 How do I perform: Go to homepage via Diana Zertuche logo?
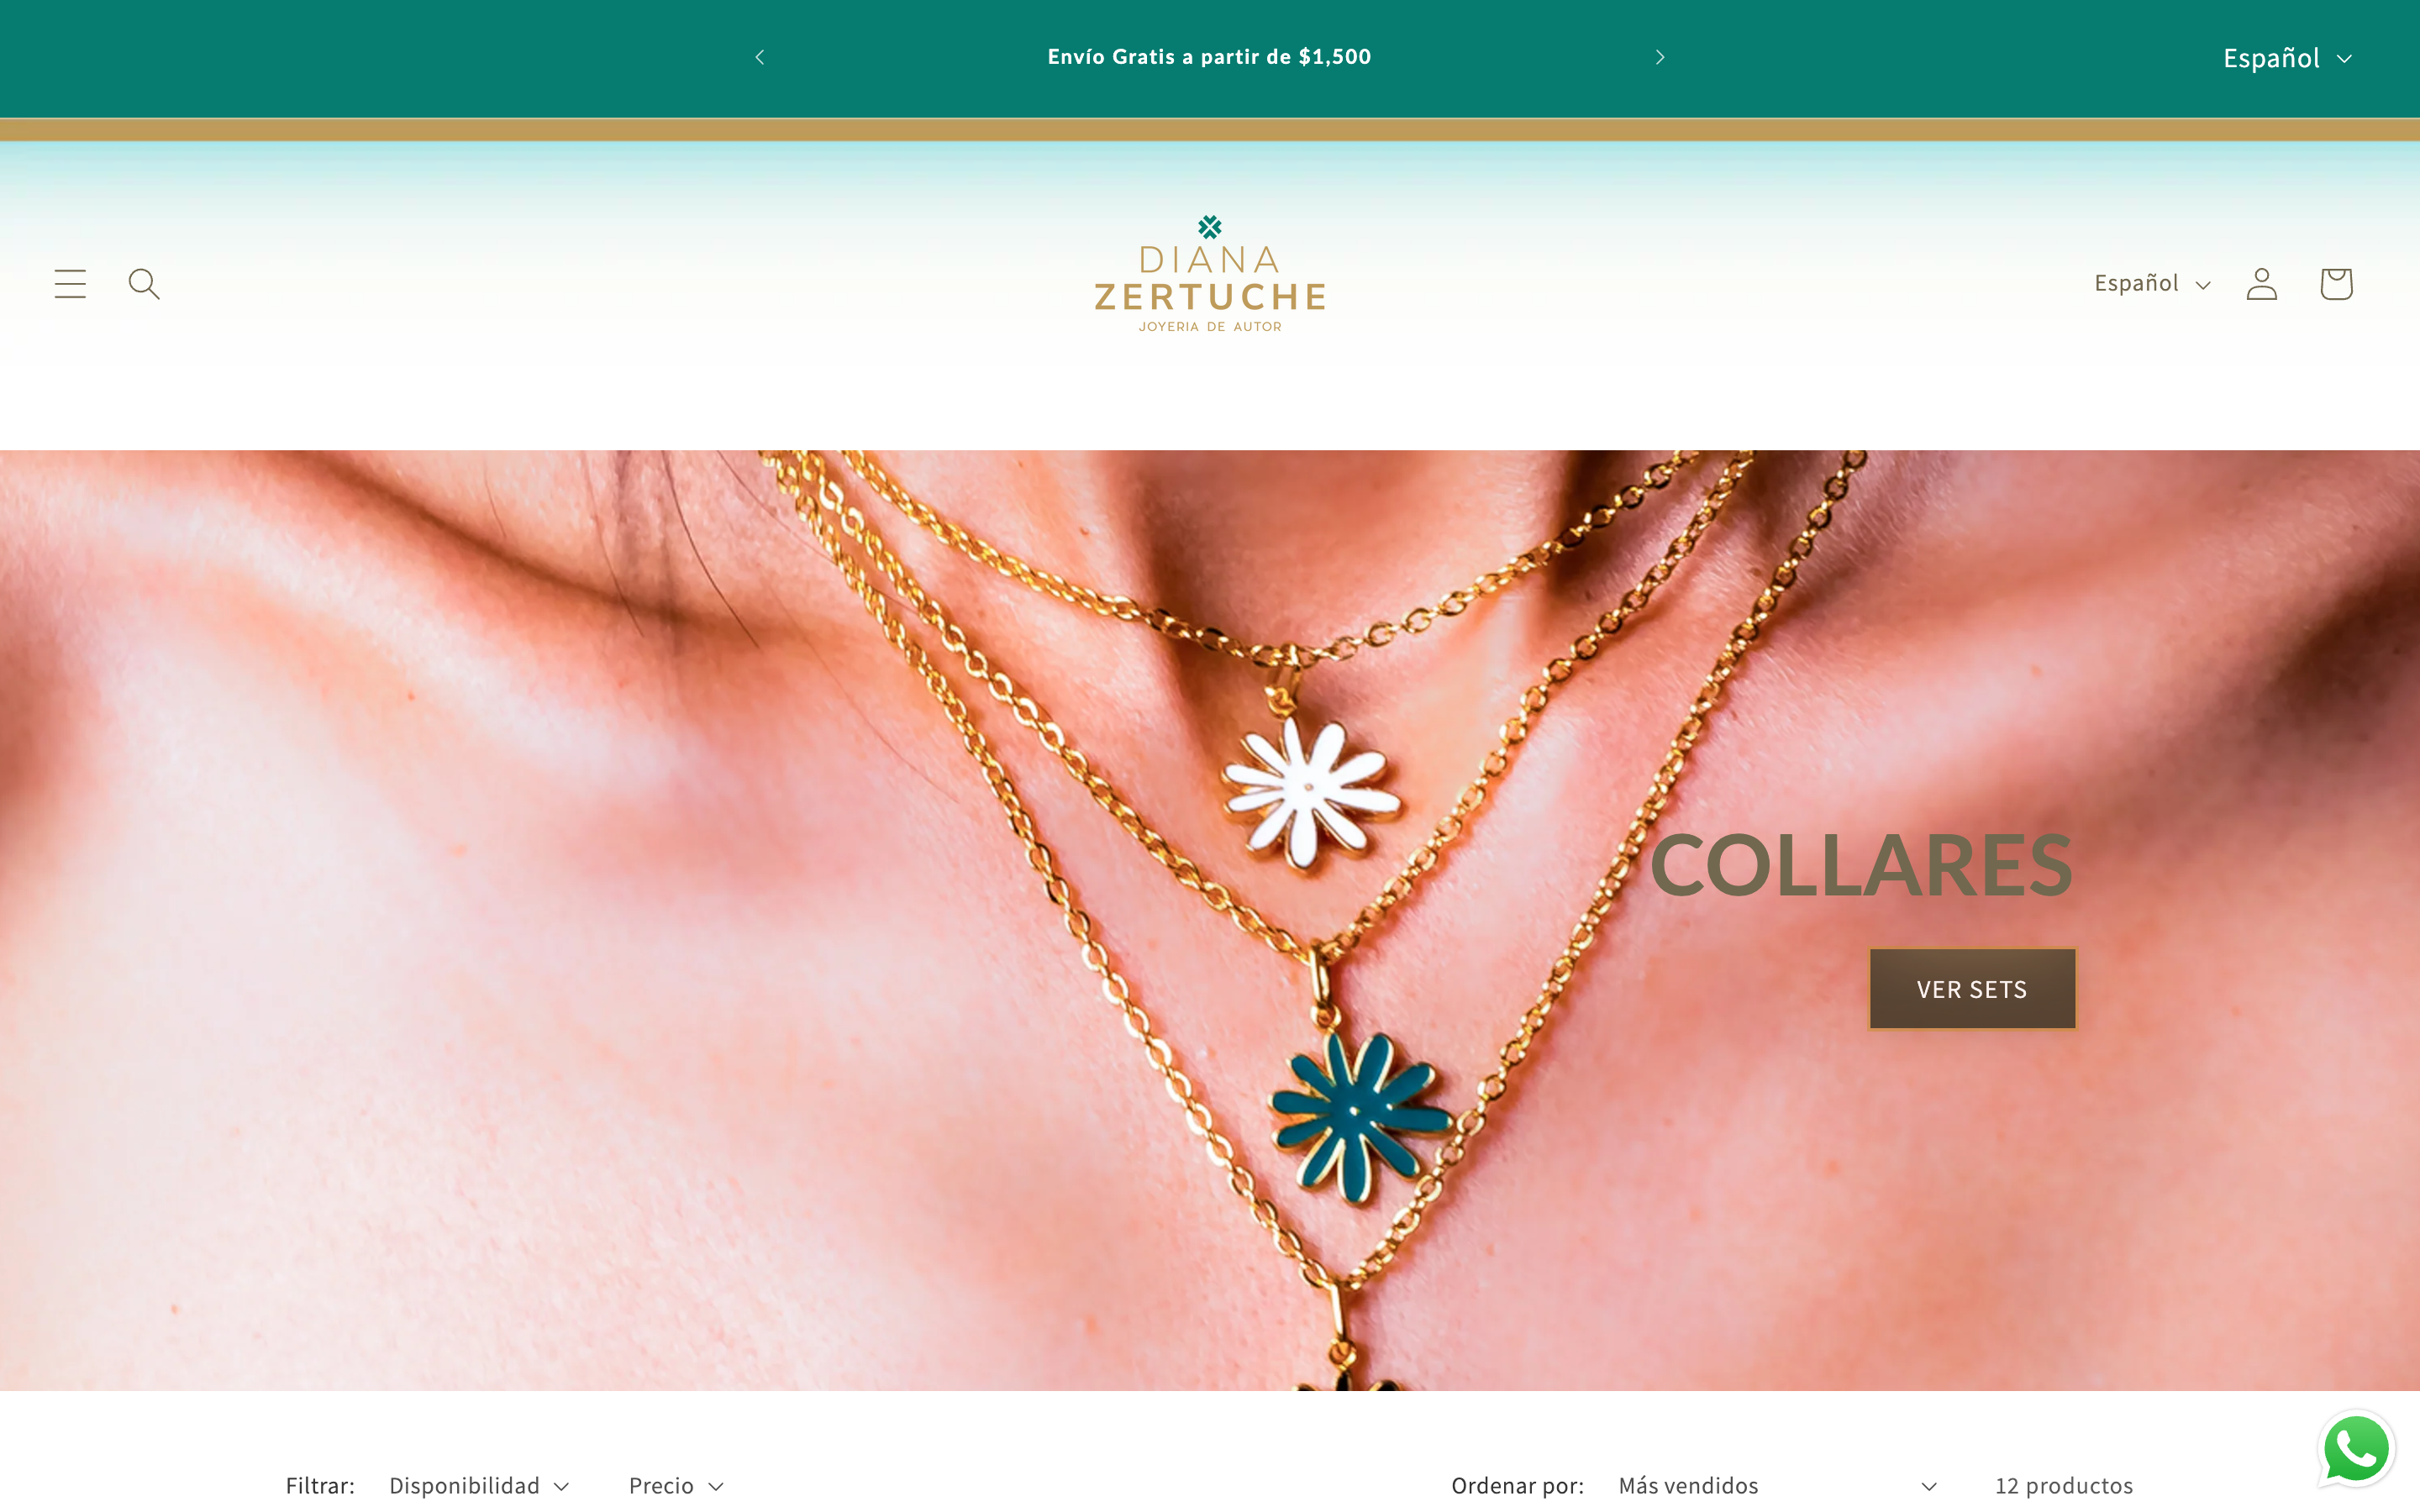(1210, 274)
